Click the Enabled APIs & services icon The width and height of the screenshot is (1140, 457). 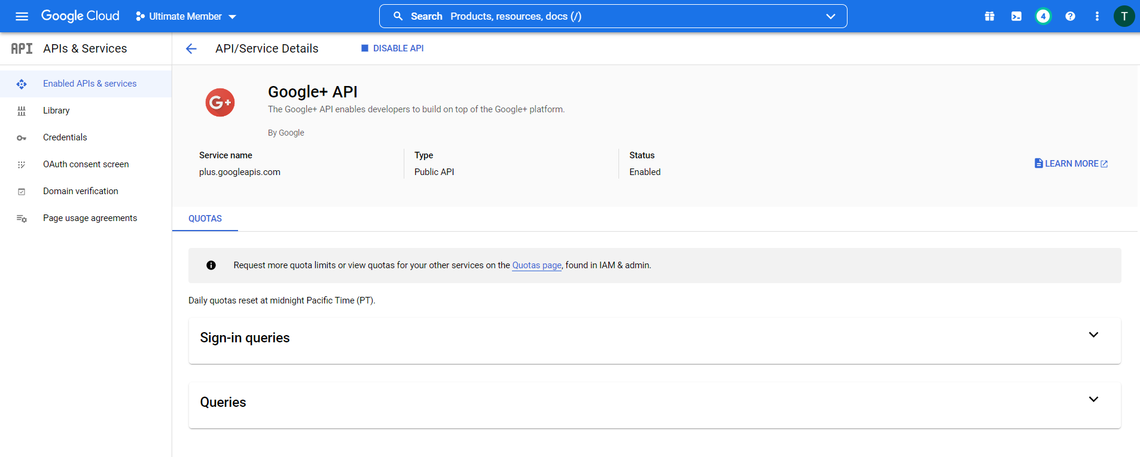(x=22, y=84)
